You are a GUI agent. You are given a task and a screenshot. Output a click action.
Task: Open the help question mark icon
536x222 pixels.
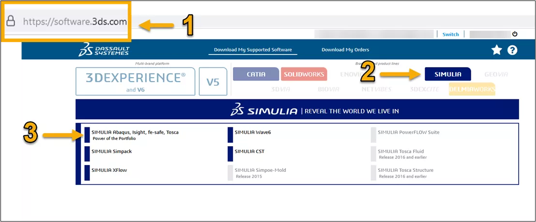pos(512,50)
